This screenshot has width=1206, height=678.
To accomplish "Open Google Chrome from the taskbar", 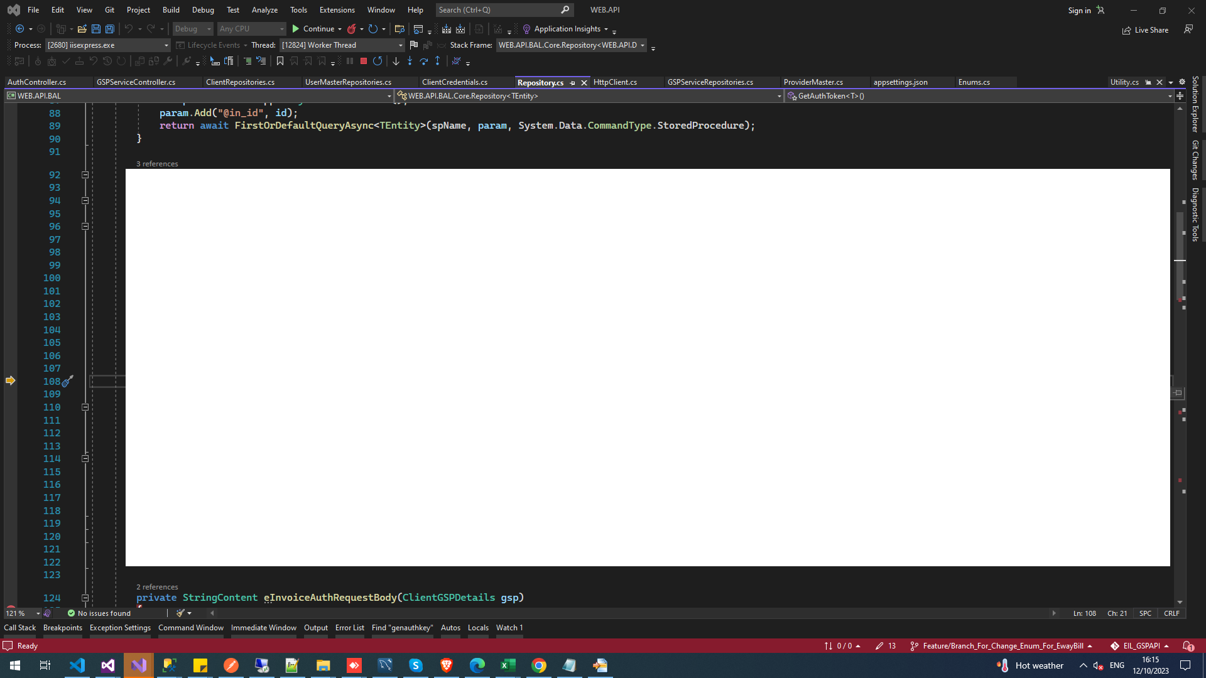I will pos(539,665).
